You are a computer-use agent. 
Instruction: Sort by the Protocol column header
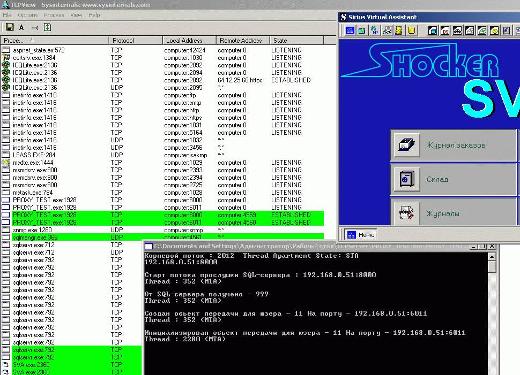[136, 40]
